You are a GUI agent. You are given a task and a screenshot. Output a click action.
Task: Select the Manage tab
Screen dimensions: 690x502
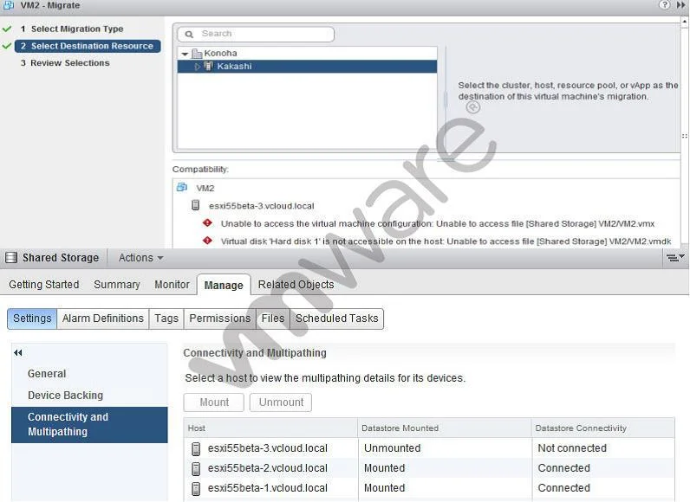[224, 285]
